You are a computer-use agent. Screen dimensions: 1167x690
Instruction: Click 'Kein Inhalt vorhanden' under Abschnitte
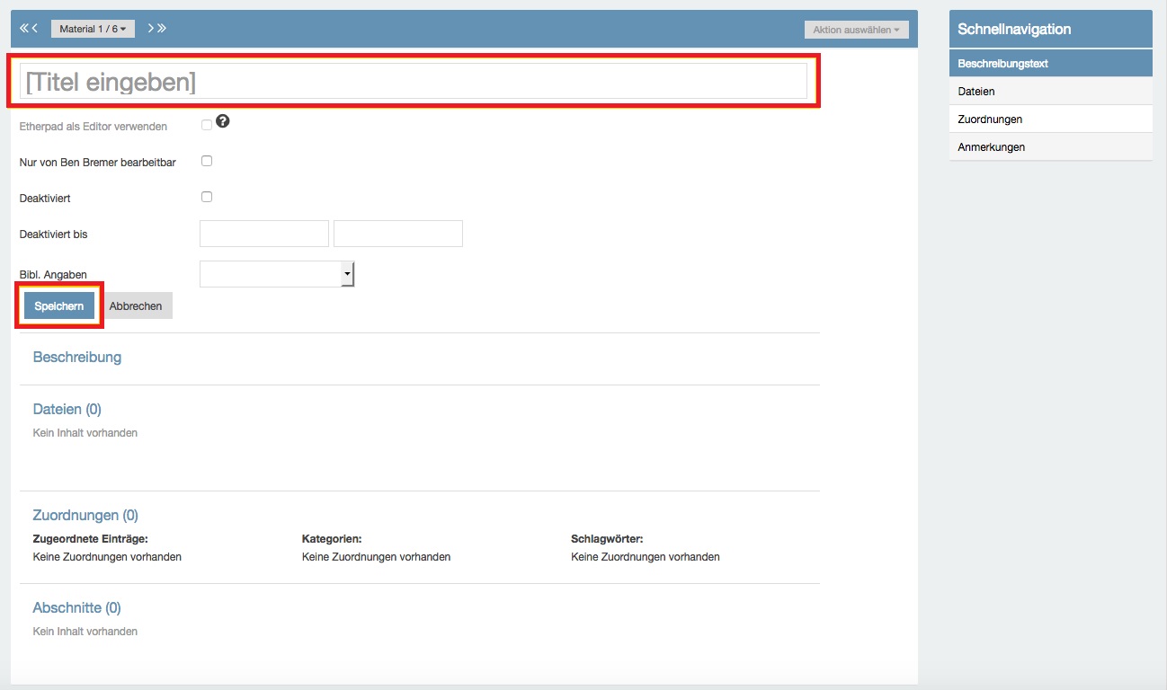coord(85,632)
